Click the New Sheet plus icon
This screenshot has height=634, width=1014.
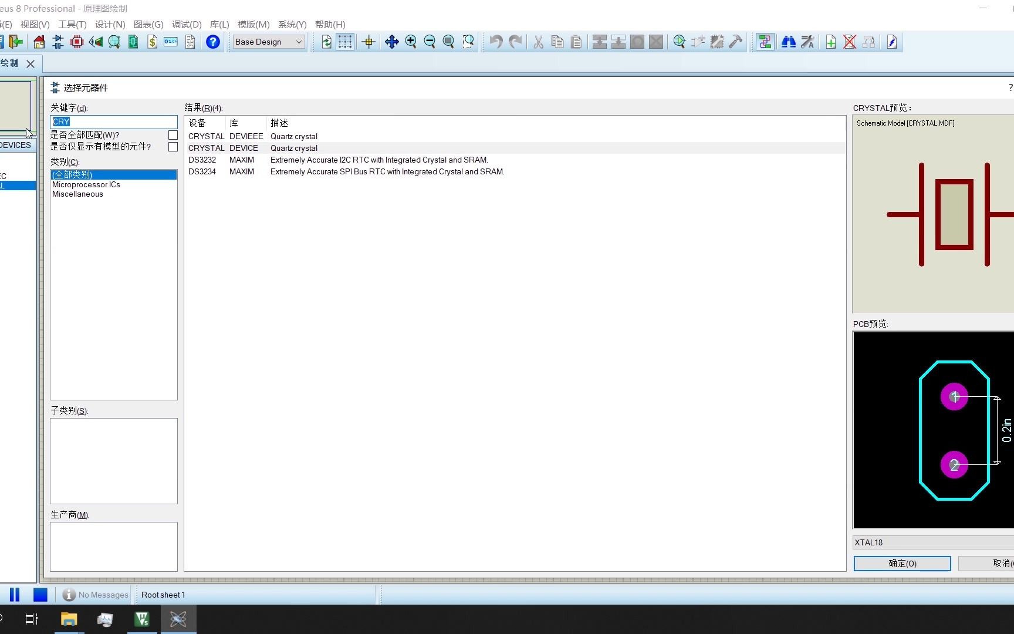[830, 42]
